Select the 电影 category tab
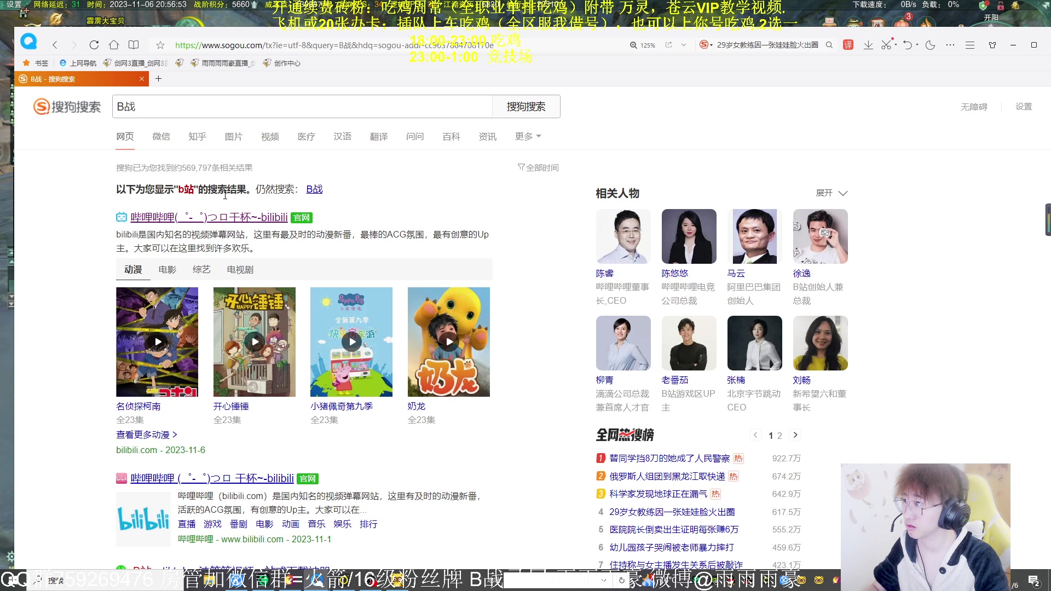The width and height of the screenshot is (1051, 591). [x=168, y=270]
